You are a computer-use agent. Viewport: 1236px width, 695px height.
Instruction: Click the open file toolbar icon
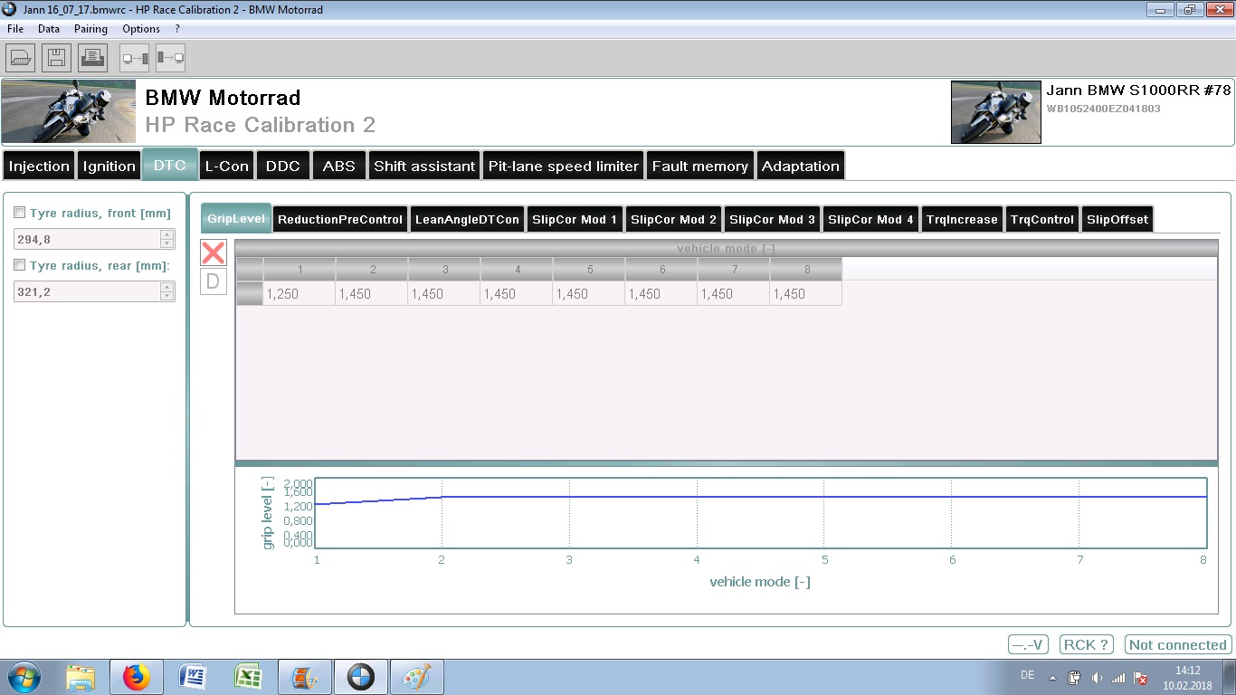[x=21, y=58]
